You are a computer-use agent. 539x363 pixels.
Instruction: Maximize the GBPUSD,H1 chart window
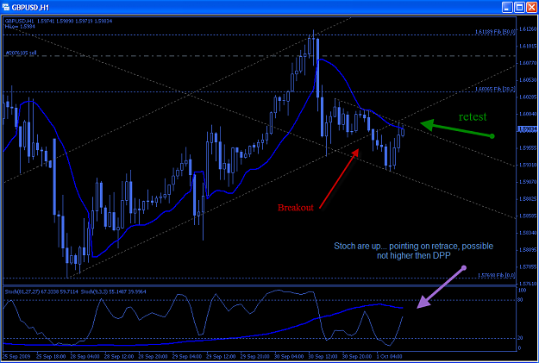[519, 7]
